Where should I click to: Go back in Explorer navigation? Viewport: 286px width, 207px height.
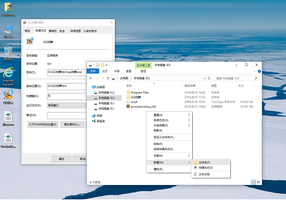click(x=91, y=78)
